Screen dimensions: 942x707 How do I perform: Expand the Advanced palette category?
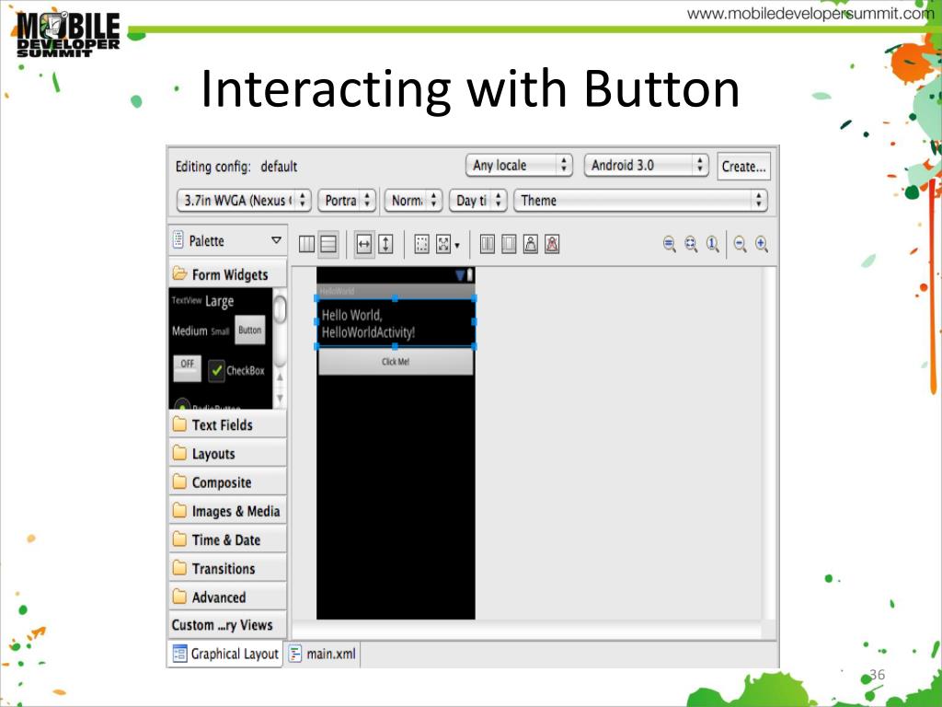tap(228, 597)
